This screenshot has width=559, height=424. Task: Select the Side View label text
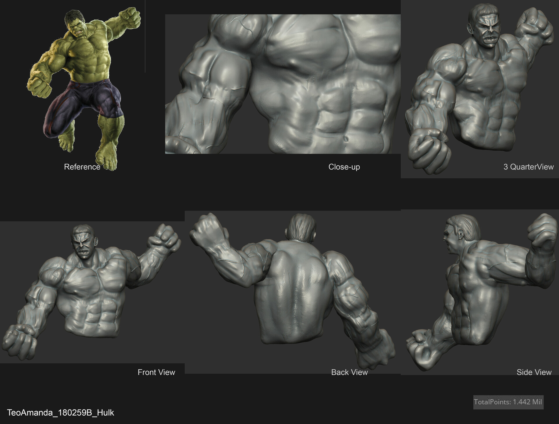coord(534,372)
